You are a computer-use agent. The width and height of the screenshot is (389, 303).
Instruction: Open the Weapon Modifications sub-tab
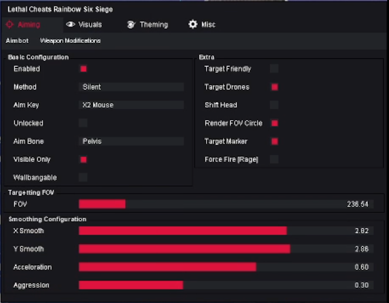(x=70, y=41)
